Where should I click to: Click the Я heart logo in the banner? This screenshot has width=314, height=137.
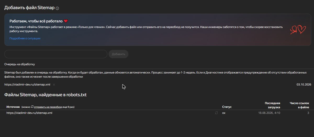[x=298, y=30]
